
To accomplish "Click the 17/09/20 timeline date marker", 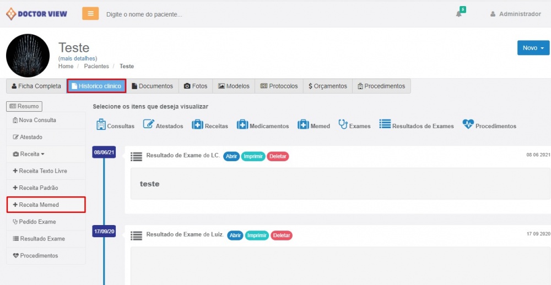I will coord(104,231).
